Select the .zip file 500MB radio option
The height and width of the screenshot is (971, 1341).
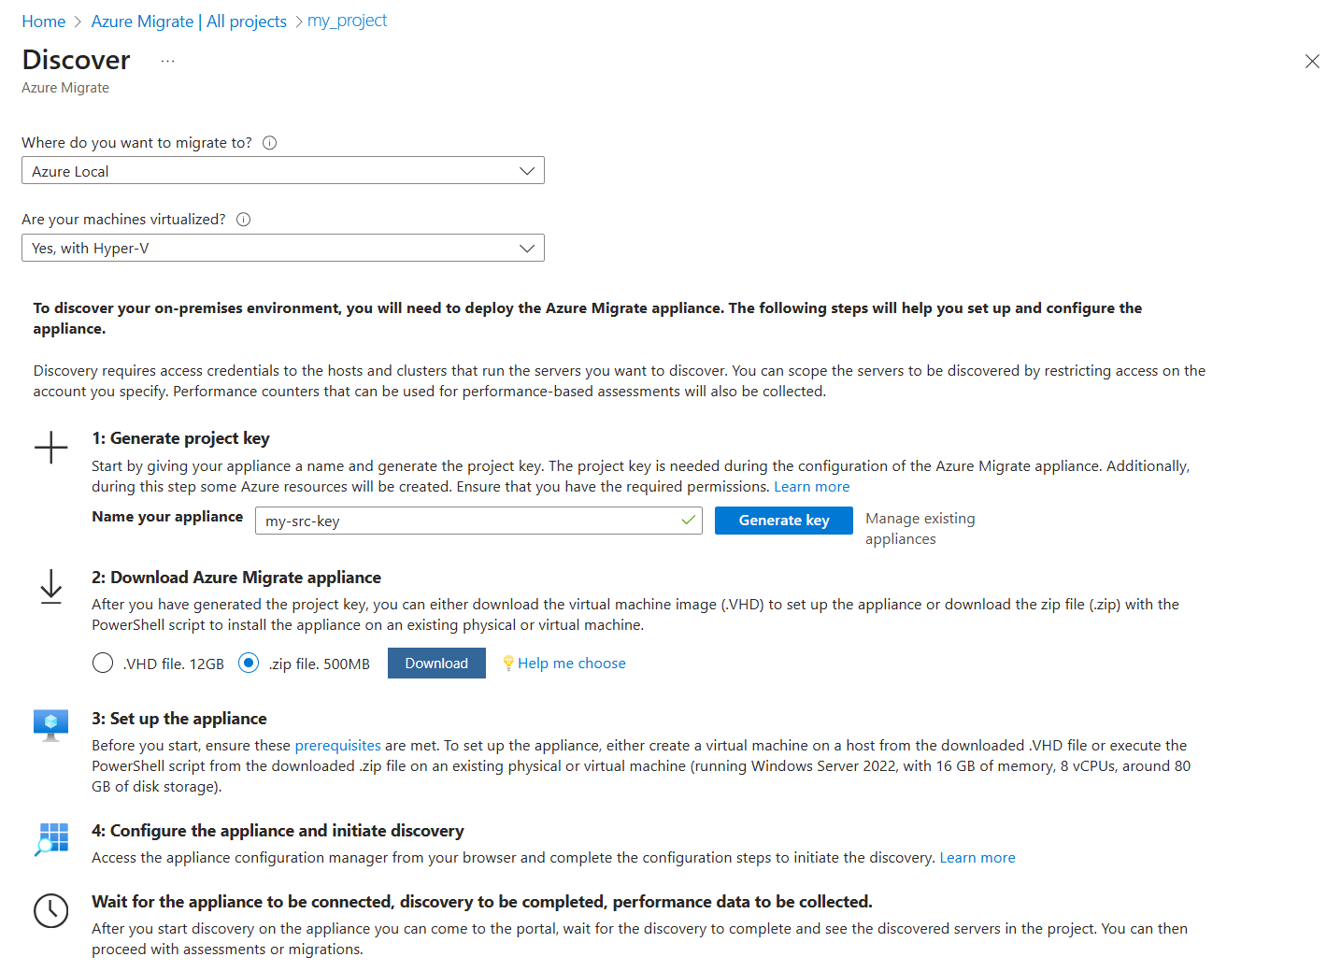point(249,664)
